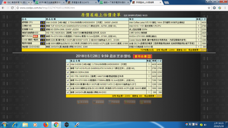Uncheck the 500W GPS-500EB power supply checkbox
Screen dimensions: 228x128
click(x=68, y=88)
